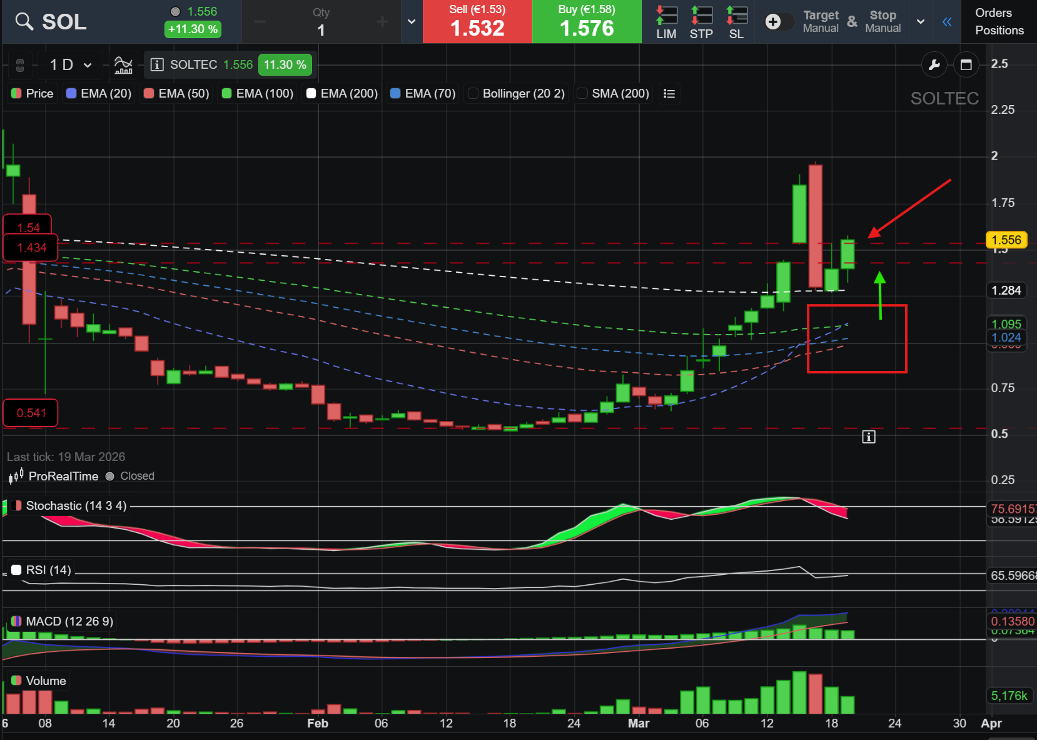Open Stochastic (14 3 4) settings
This screenshot has height=740, width=1037.
[76, 505]
